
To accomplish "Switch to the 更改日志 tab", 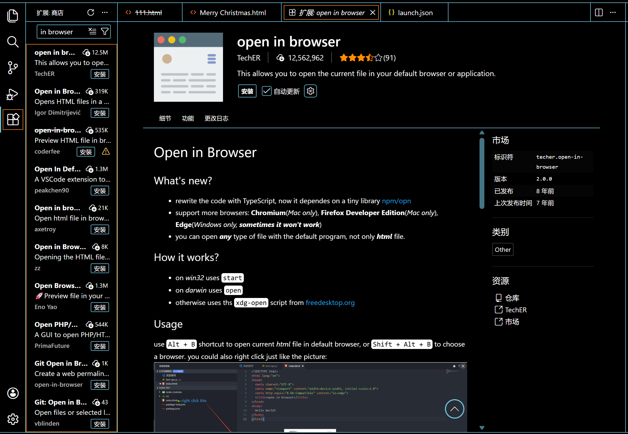I will tap(216, 118).
